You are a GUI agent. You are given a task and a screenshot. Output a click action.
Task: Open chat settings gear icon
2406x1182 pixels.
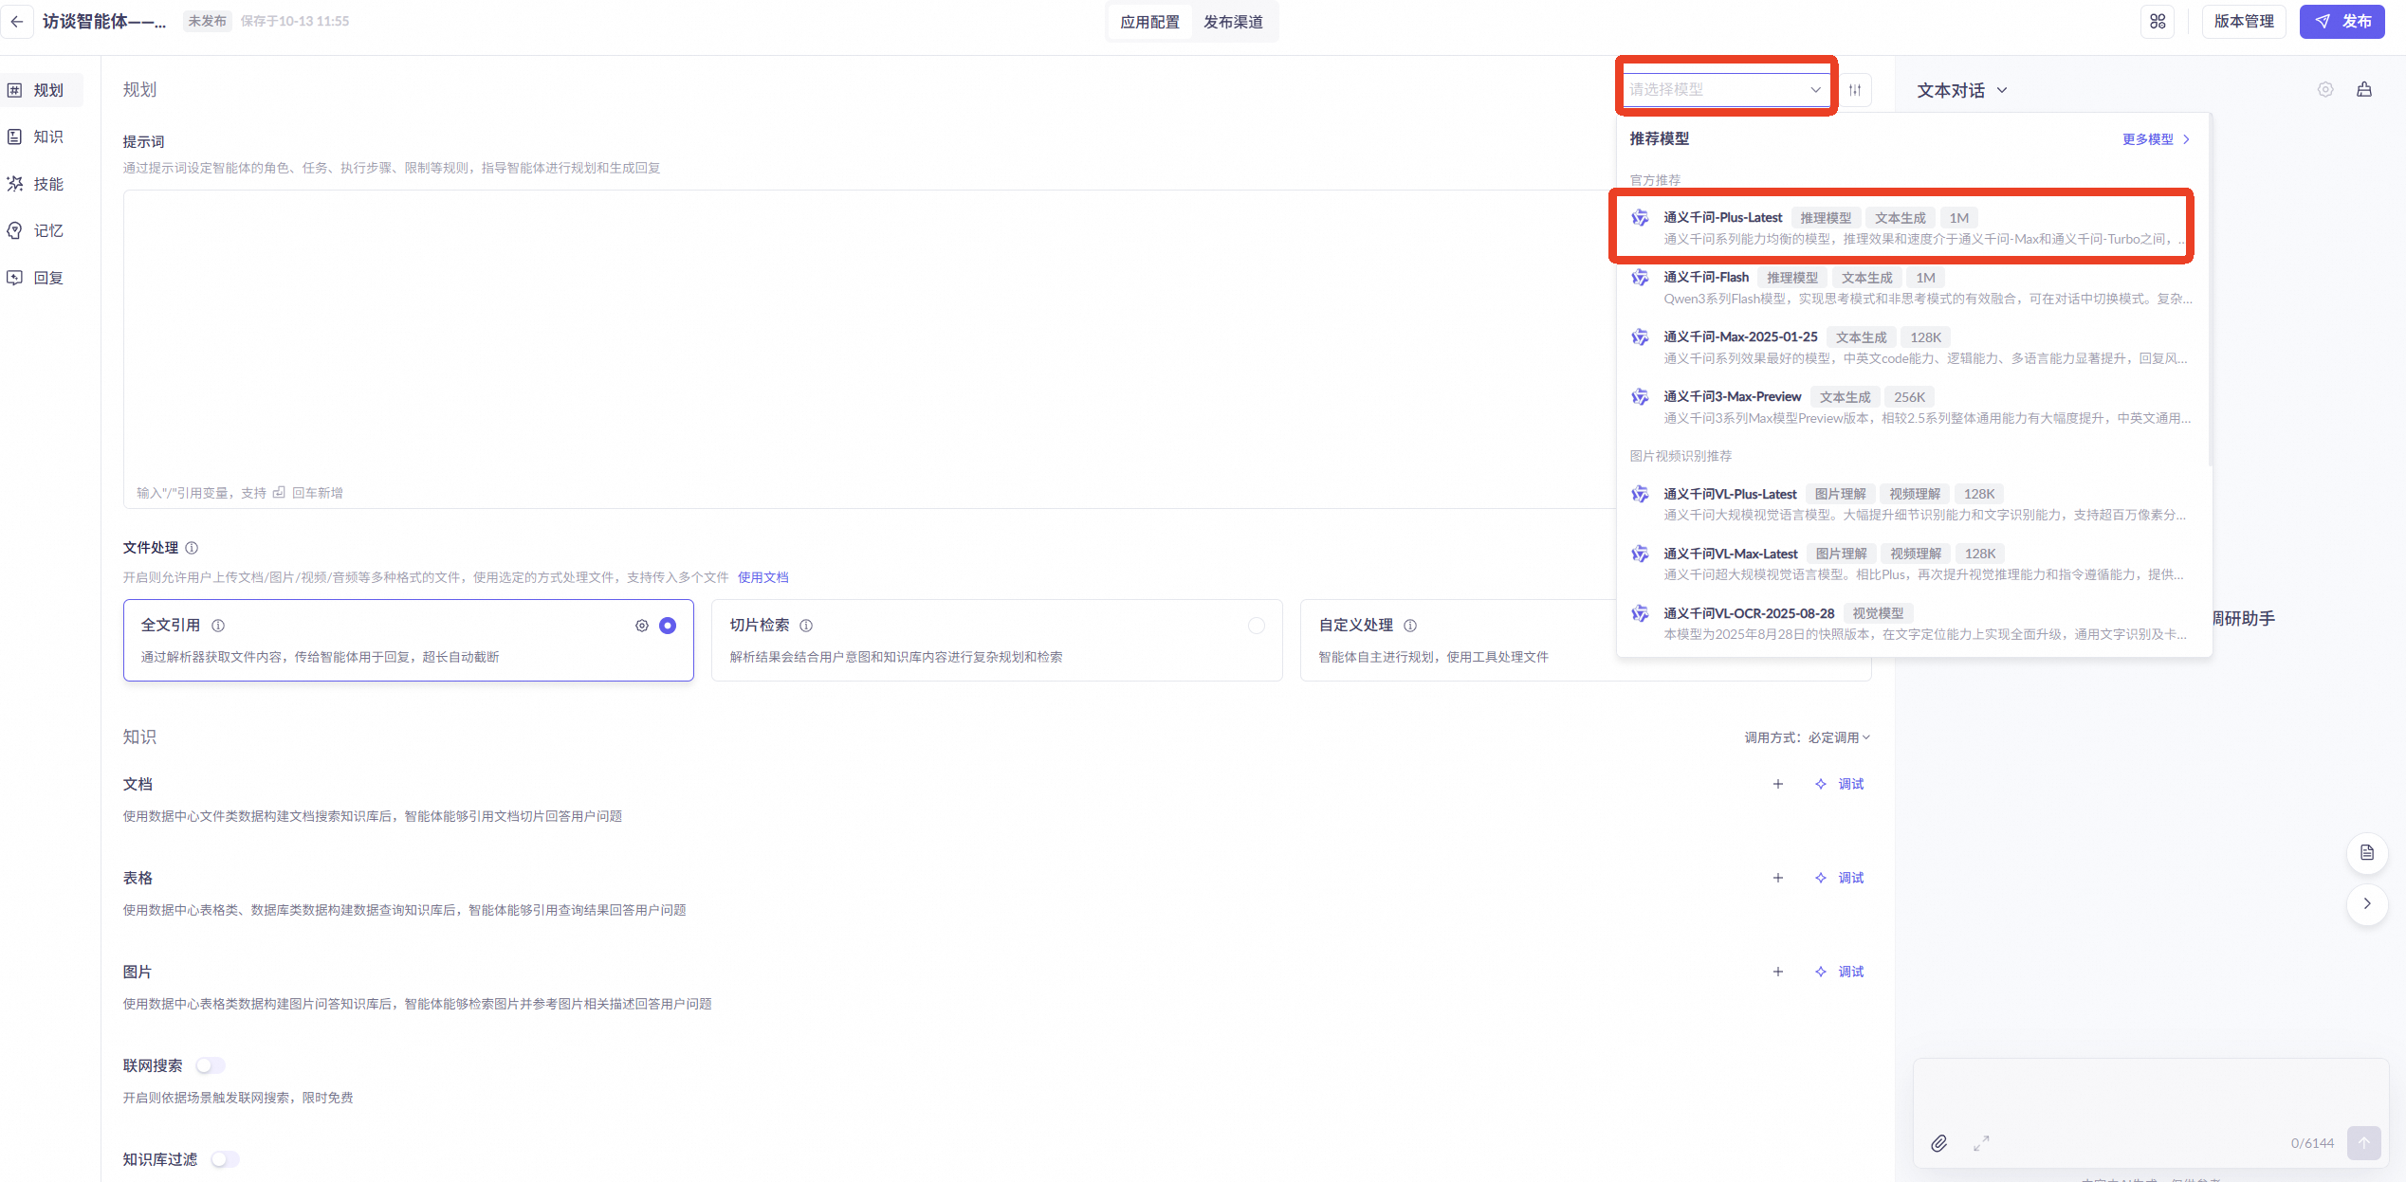click(x=2325, y=90)
